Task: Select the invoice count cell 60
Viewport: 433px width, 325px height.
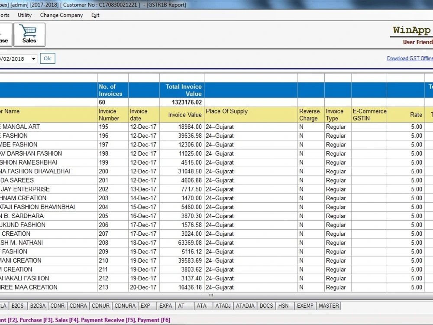Action: (113, 102)
